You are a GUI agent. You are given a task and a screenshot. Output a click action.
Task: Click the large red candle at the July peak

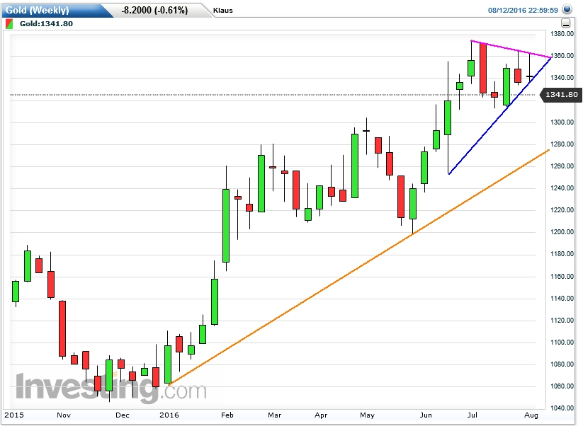483,67
